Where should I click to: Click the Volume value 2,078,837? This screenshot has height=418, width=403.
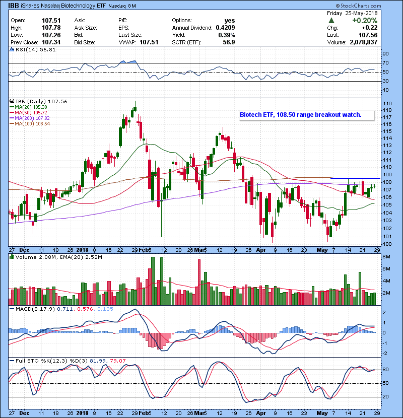[364, 42]
